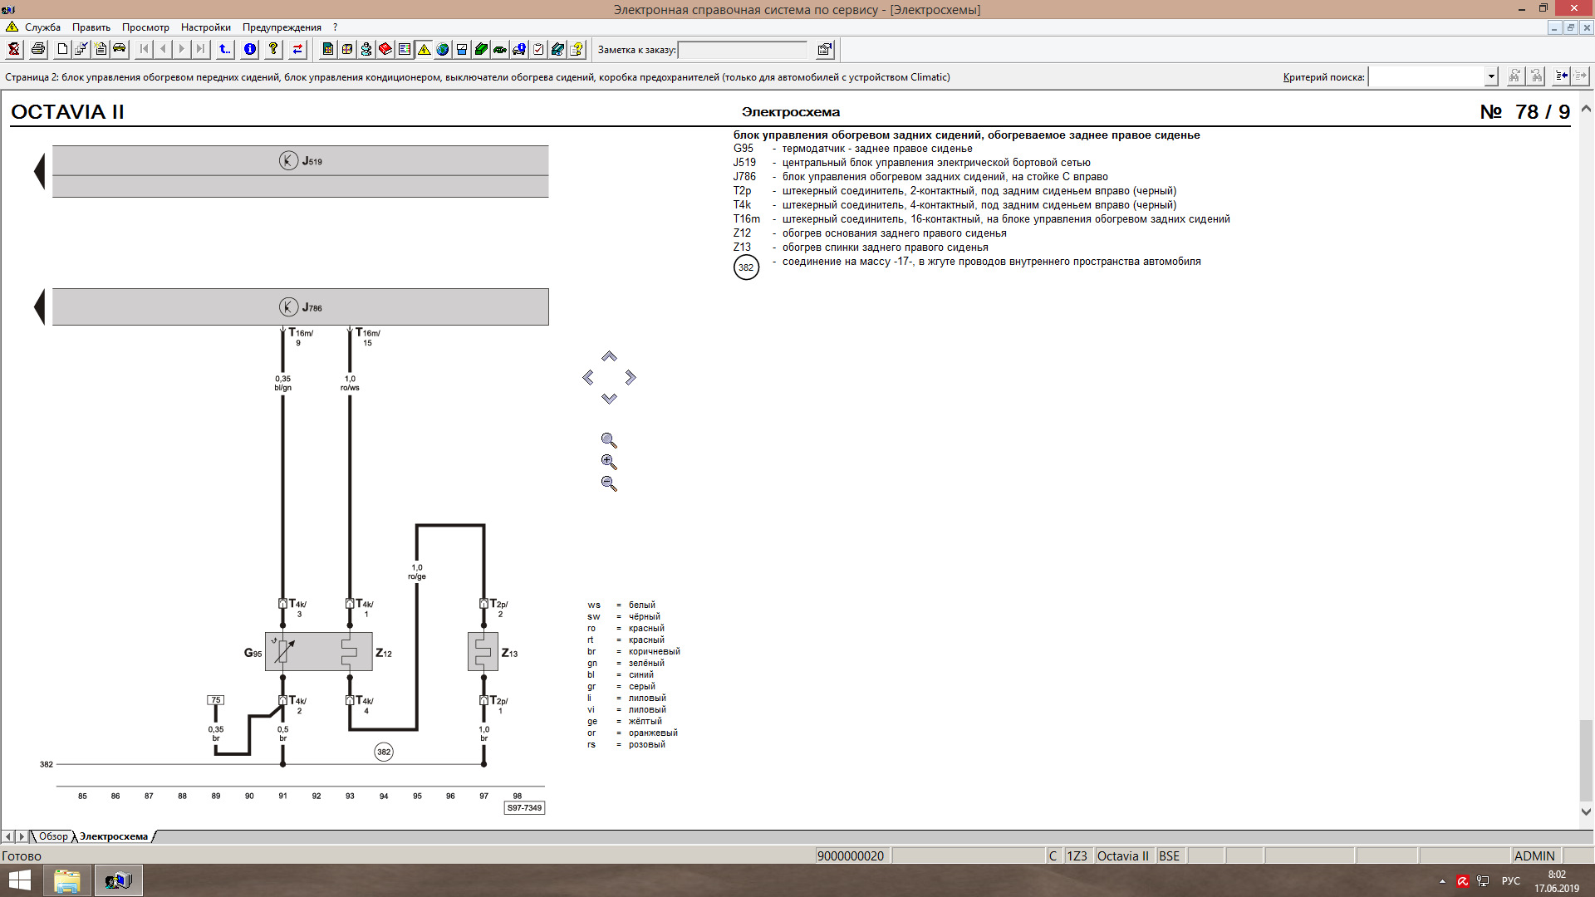
Task: Click the search next binoculars icon
Action: coord(1515,76)
